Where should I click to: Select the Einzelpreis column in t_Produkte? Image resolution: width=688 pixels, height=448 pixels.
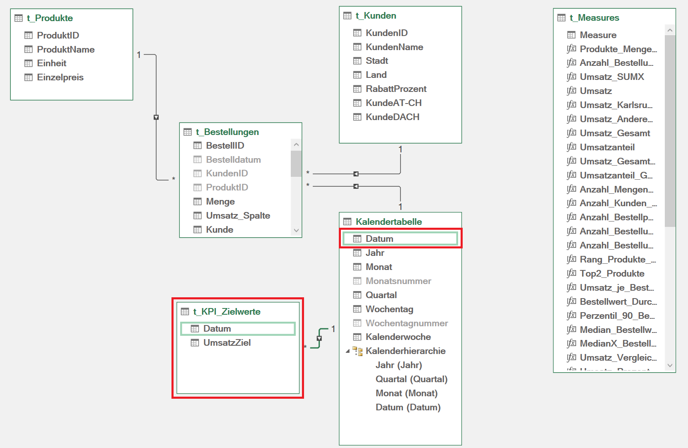point(60,77)
